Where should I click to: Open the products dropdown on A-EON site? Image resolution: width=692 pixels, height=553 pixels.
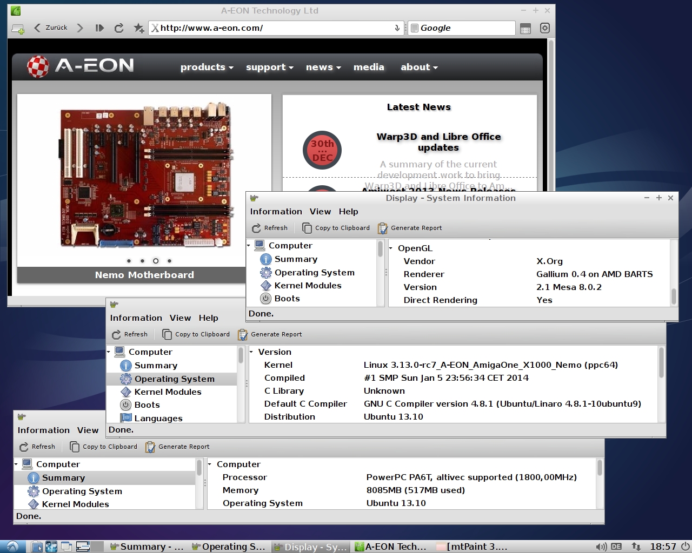click(207, 67)
